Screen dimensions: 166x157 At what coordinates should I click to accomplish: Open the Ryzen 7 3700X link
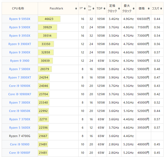tap(20, 119)
